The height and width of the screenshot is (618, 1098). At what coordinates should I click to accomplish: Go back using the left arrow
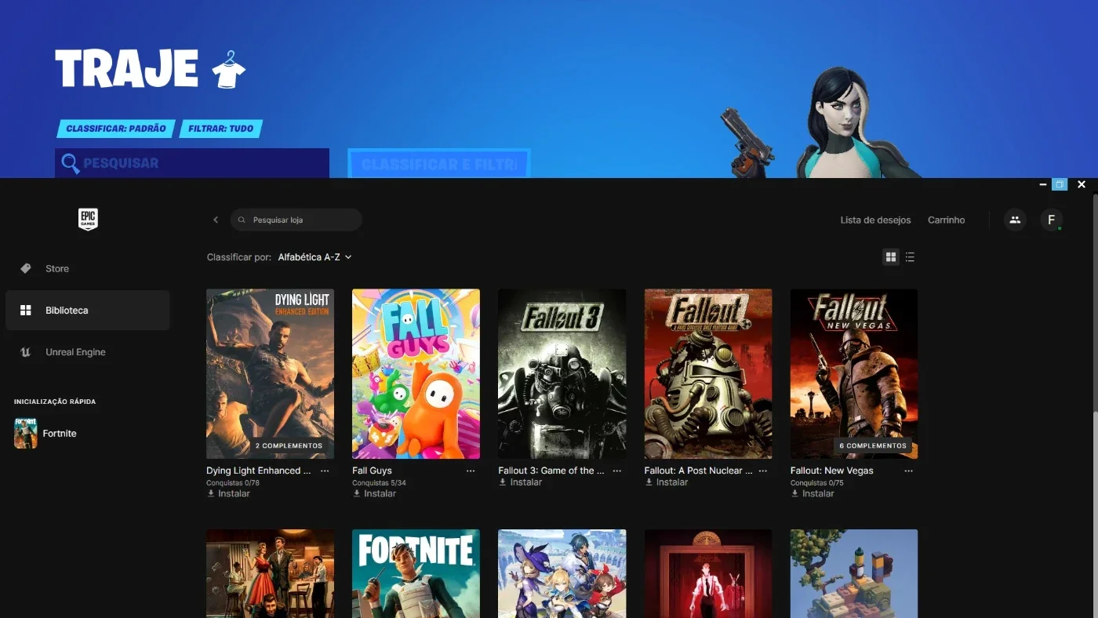(216, 220)
